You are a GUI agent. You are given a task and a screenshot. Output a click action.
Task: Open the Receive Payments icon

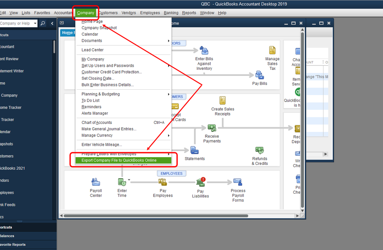212,128
